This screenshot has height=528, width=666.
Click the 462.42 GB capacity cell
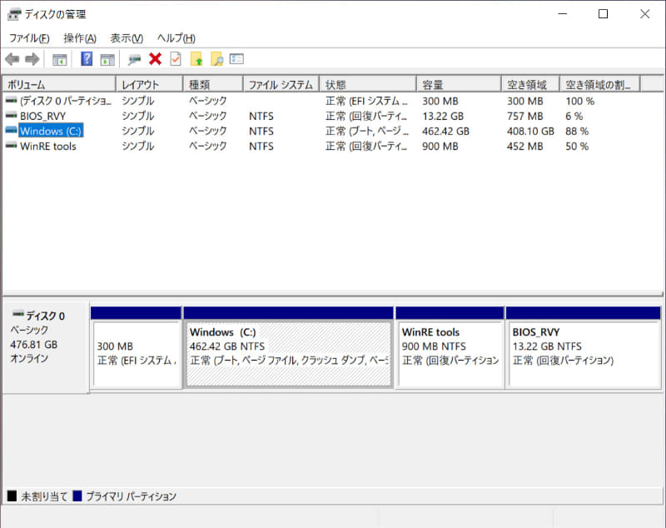(445, 132)
